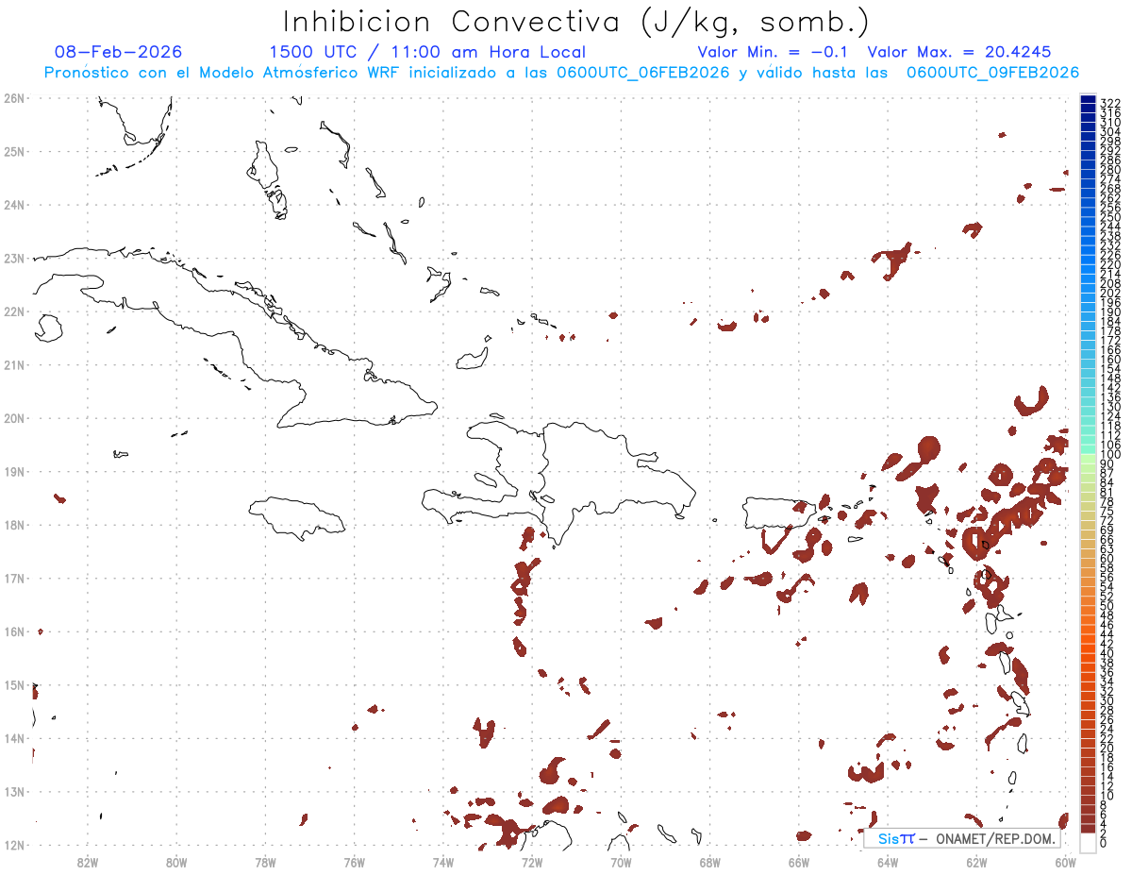Click the "70W" longitude label

pyautogui.click(x=621, y=862)
